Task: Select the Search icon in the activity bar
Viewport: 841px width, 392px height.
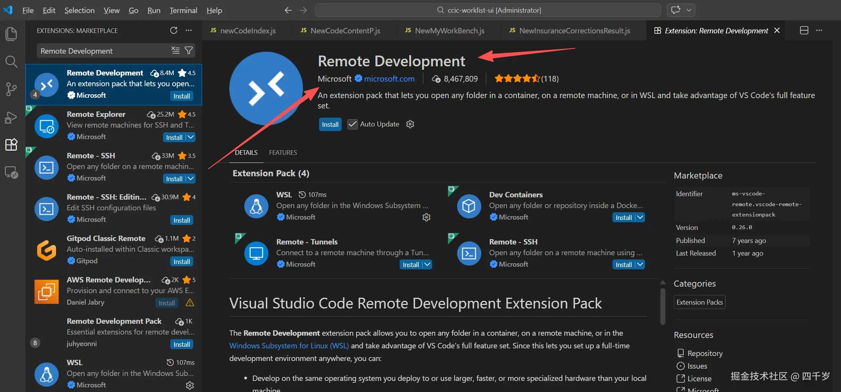Action: [11, 61]
